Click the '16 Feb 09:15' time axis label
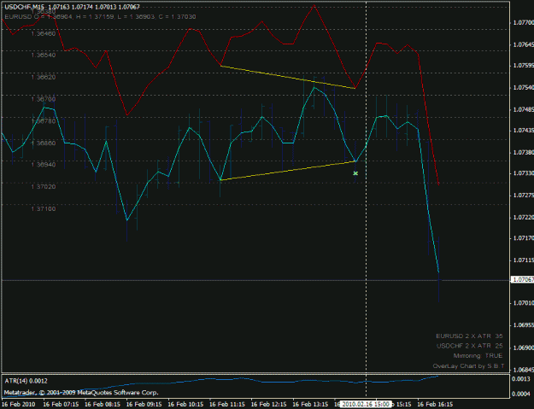The height and width of the screenshot is (409, 534). [x=144, y=404]
